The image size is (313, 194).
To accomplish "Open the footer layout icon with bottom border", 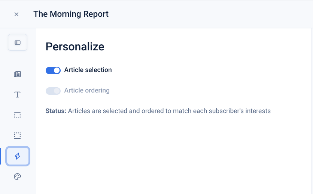I will [18, 135].
